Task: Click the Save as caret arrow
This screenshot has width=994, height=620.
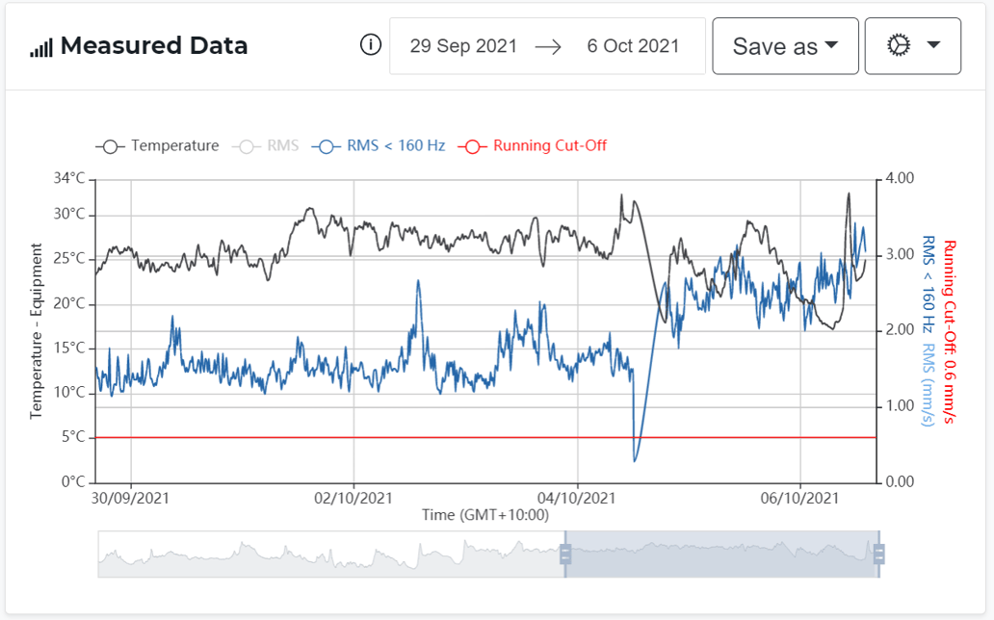Action: pyautogui.click(x=831, y=45)
